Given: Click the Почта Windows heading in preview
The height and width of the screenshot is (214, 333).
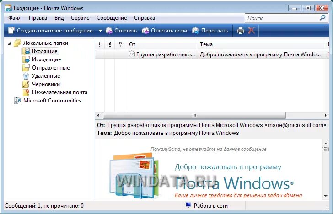Looking at the screenshot, I should tap(234, 183).
